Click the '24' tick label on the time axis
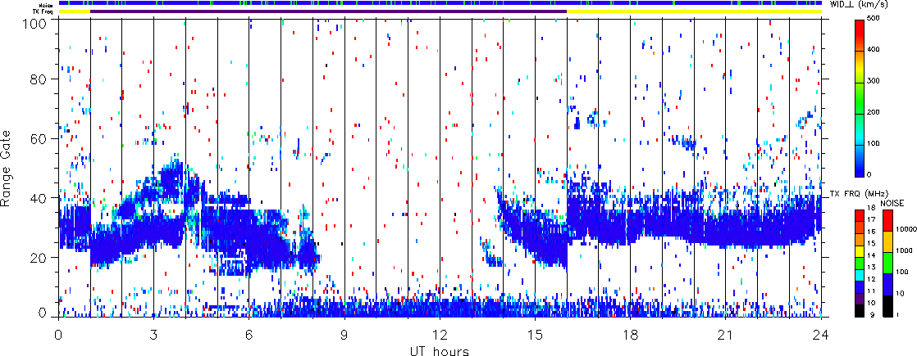Image resolution: width=917 pixels, height=356 pixels. 821,336
